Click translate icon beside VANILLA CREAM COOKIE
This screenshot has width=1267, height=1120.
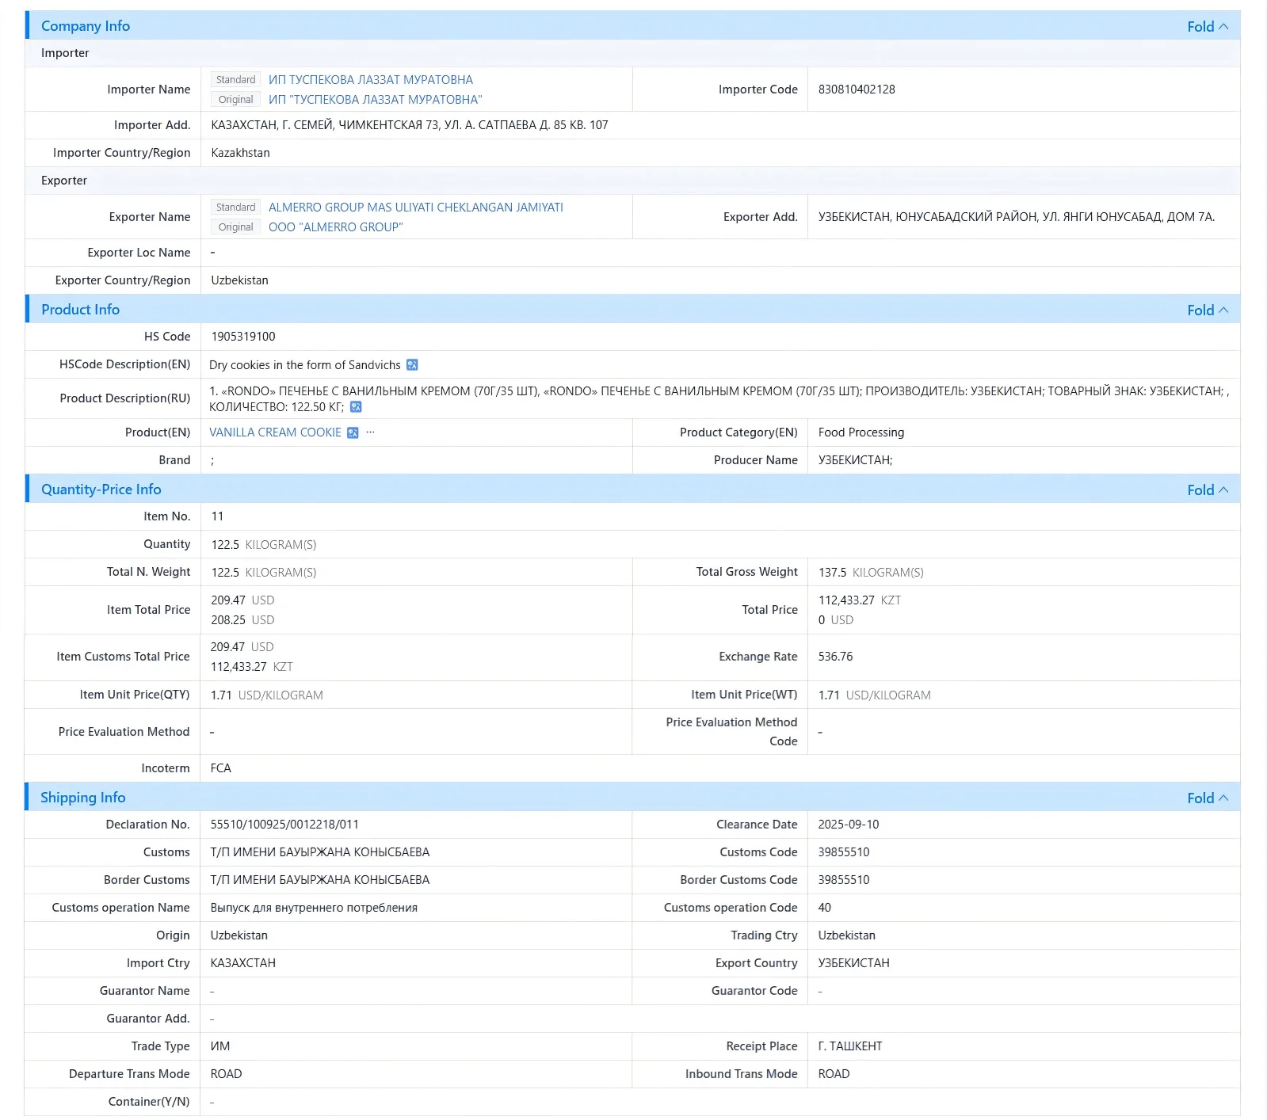(x=353, y=432)
